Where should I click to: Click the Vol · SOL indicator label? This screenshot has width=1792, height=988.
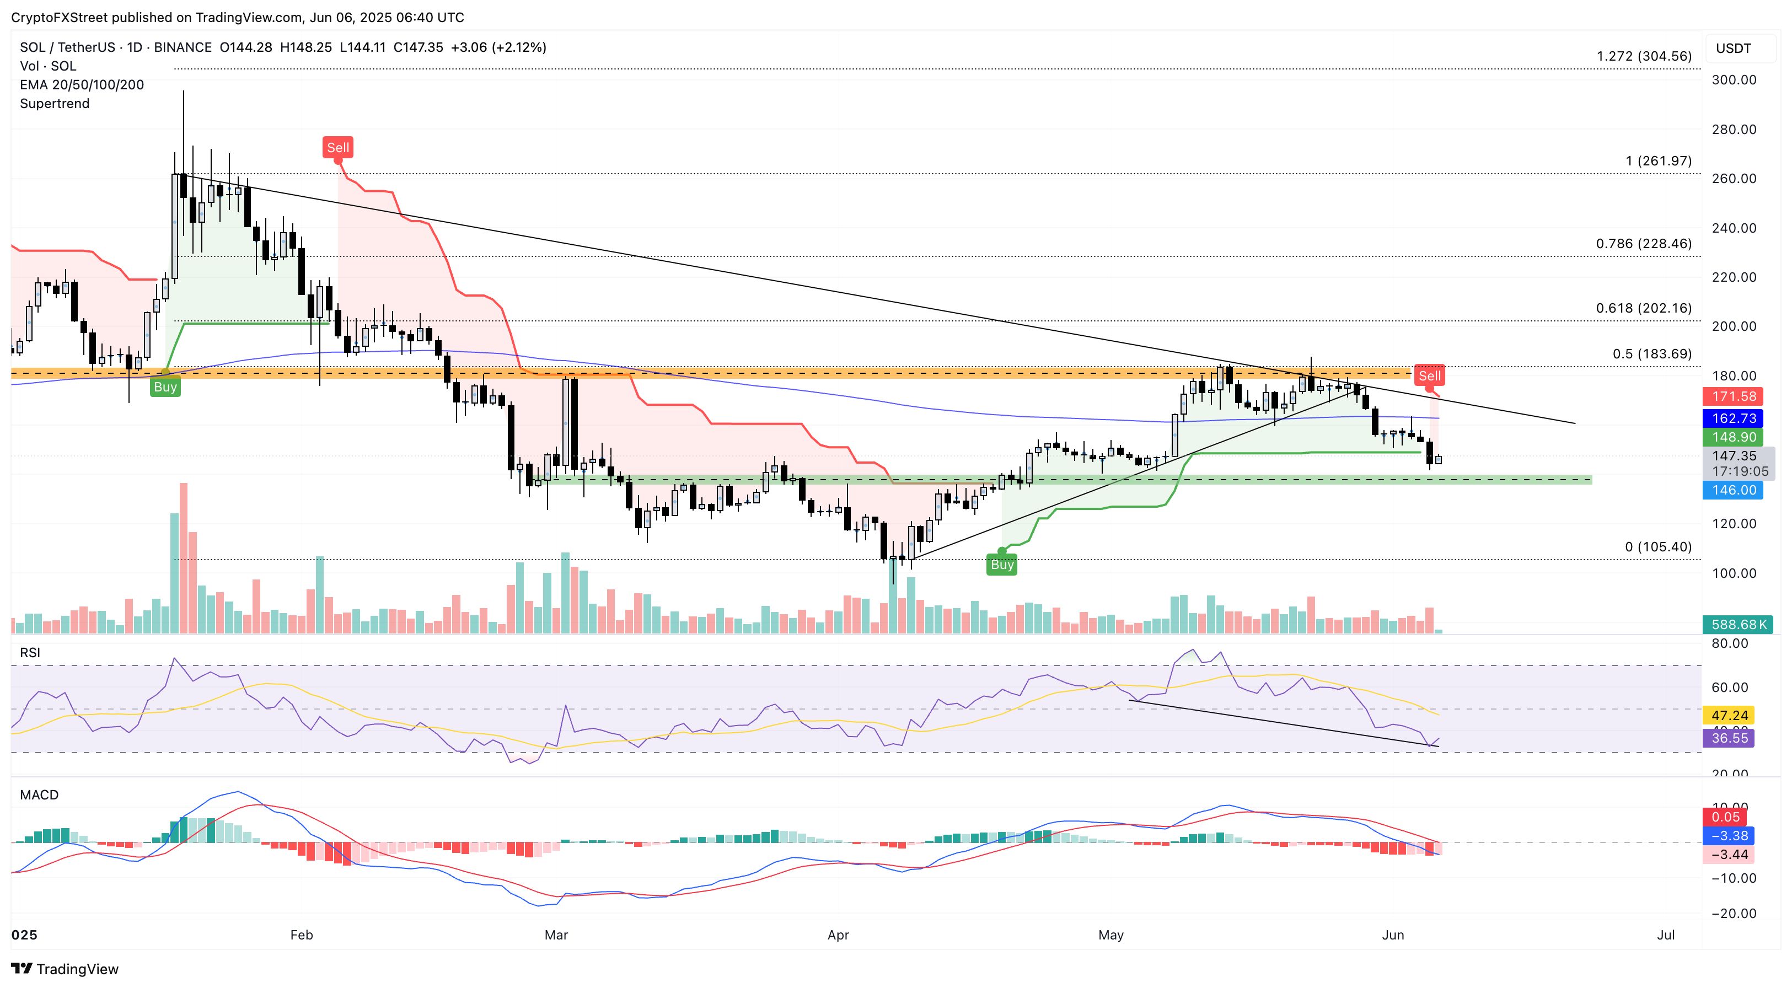48,66
